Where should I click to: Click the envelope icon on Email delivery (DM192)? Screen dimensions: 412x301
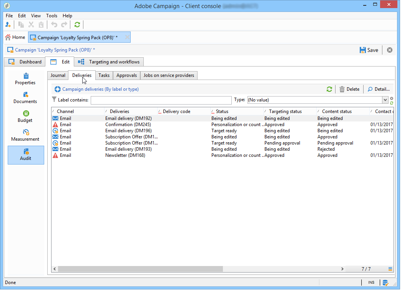pyautogui.click(x=55, y=118)
